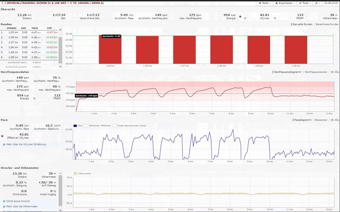This screenshot has height=212, width=340.
Task: Enable Gleitender Mittelwert in pace chart
Action: (x=86, y=126)
